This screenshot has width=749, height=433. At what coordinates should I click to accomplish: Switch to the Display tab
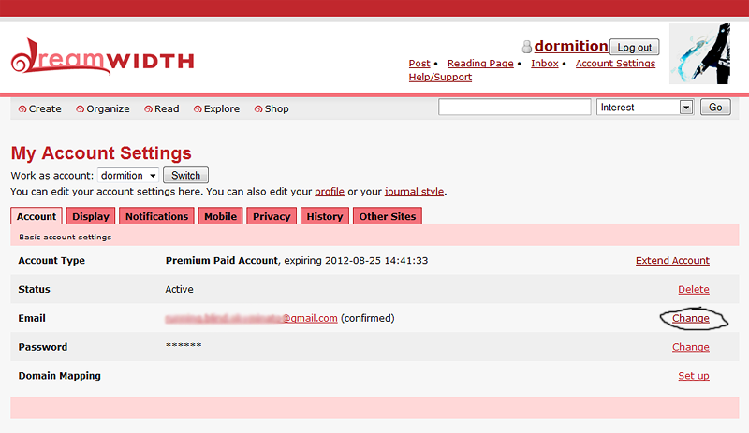(91, 216)
